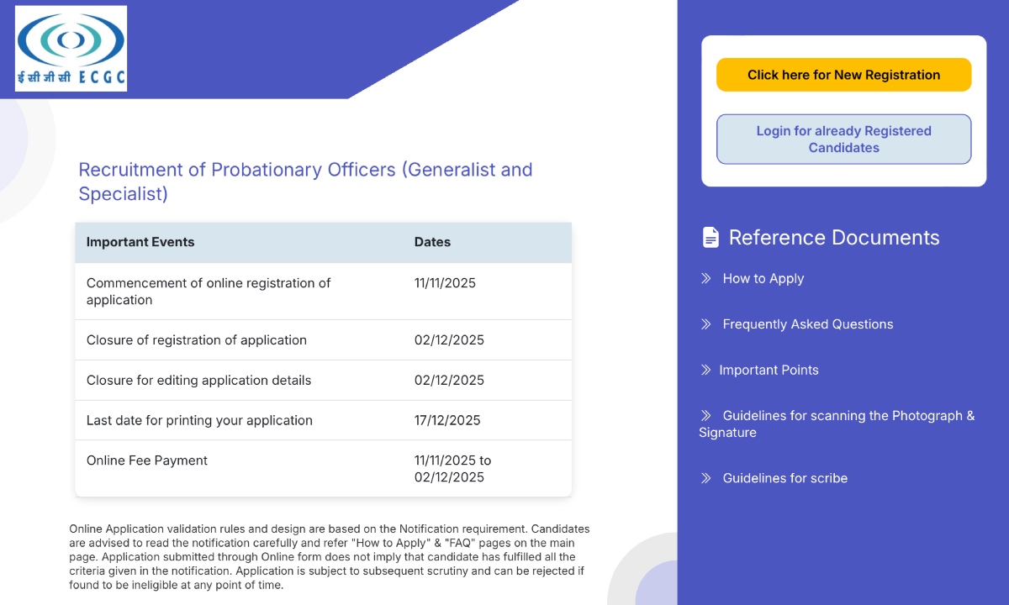Click chevron icon beside Guidelines for scanning
This screenshot has width=1009, height=605.
tap(706, 416)
